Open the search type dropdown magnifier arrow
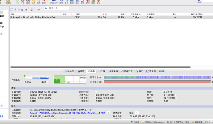This screenshot has height=124, width=213. [x=46, y=8]
